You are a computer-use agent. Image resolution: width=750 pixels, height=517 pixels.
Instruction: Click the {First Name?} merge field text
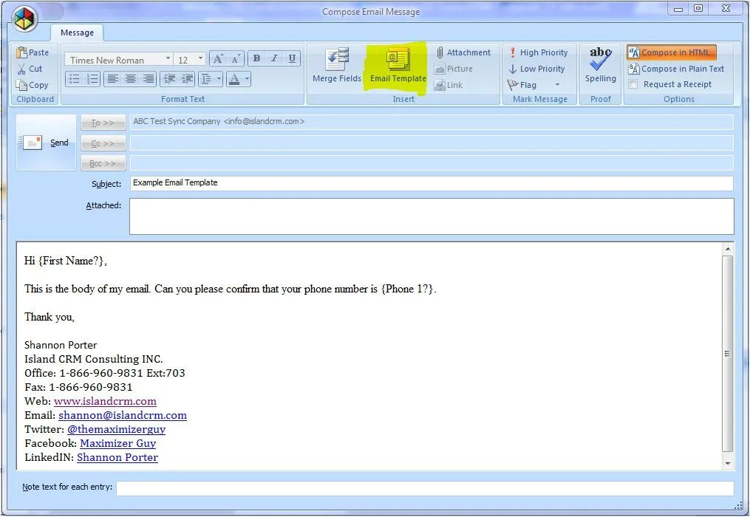tap(72, 261)
